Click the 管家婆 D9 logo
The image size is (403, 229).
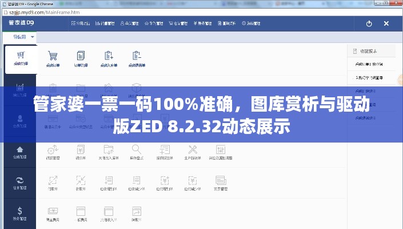click(x=21, y=23)
